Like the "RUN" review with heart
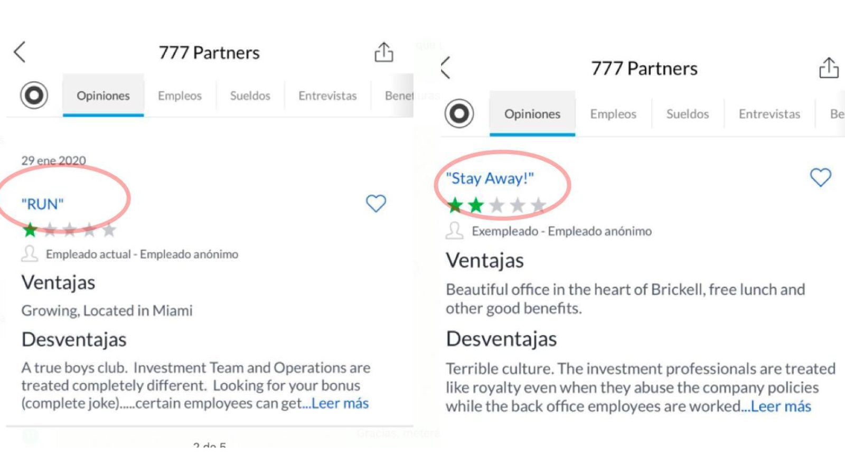Screen dimensions: 845x475 pyautogui.click(x=376, y=203)
